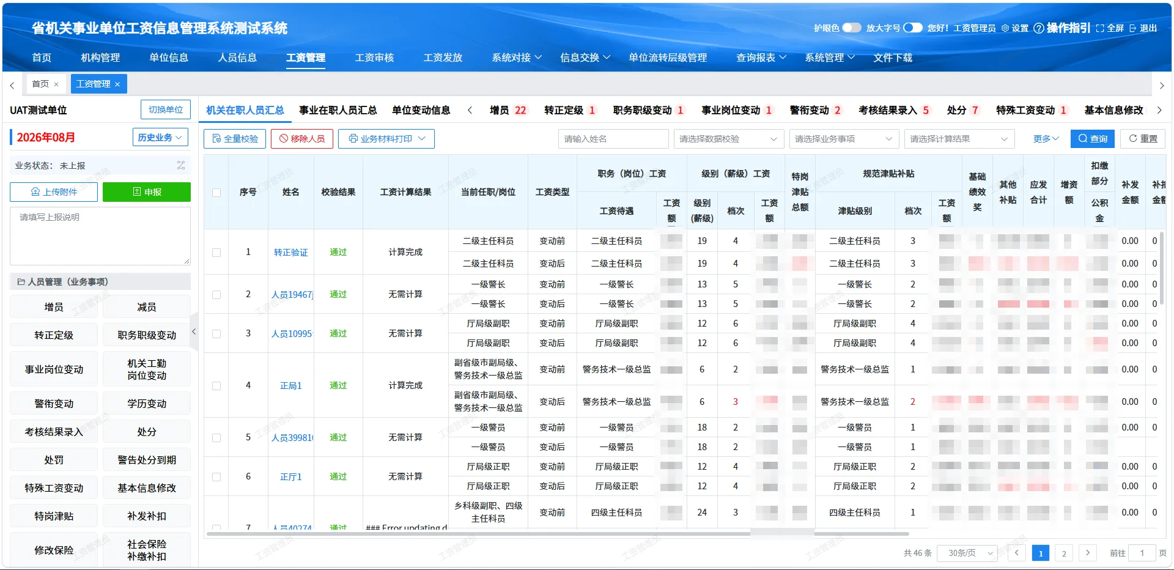Click the 查询 search button

tap(1093, 139)
